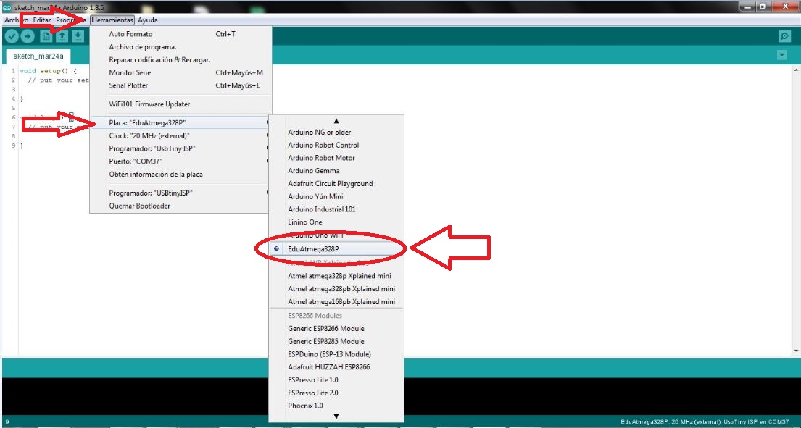Expand the Puerto "COM37" submenu
801x428 pixels.
click(180, 161)
